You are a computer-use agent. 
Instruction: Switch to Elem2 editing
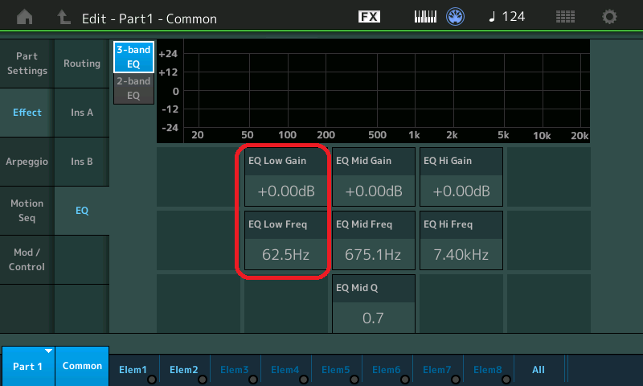184,370
